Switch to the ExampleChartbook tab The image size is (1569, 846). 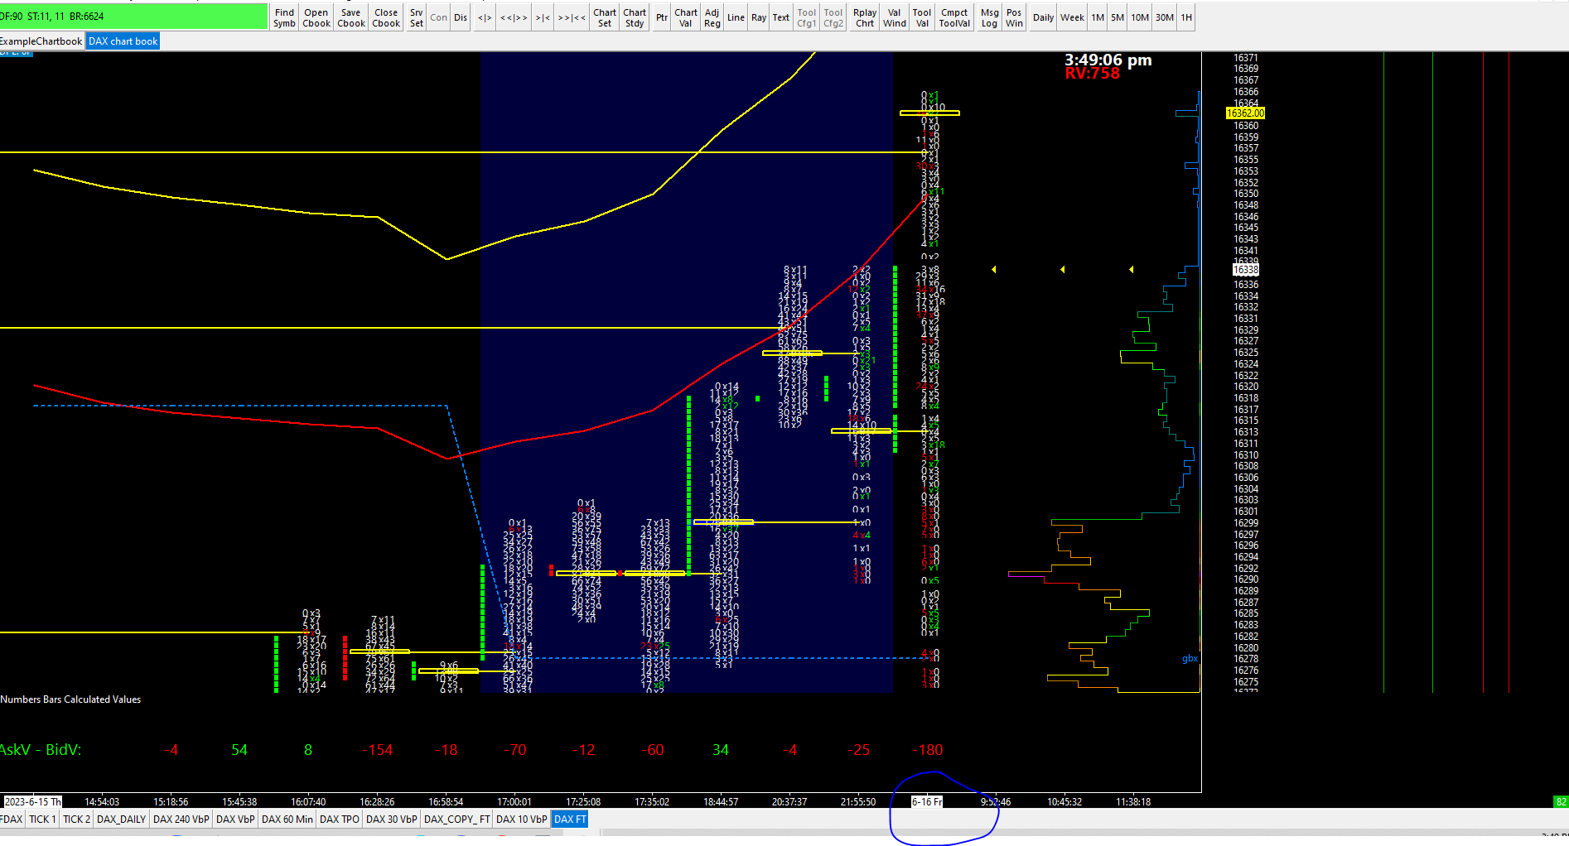click(x=41, y=41)
